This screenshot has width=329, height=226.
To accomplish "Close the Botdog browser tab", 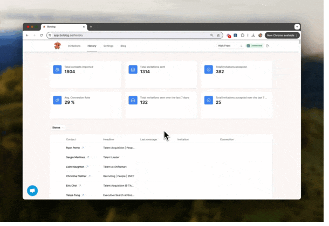I will (84, 27).
